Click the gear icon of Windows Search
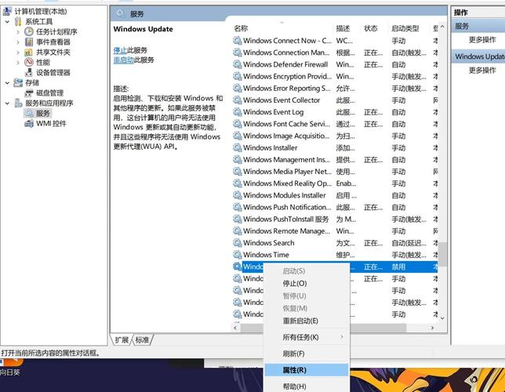505x392 pixels. 238,243
